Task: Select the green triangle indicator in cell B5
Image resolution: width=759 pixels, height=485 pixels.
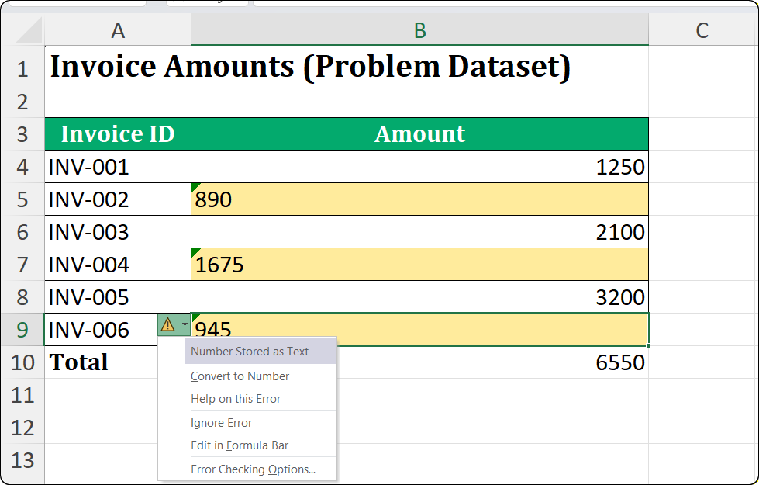Action: [x=195, y=186]
